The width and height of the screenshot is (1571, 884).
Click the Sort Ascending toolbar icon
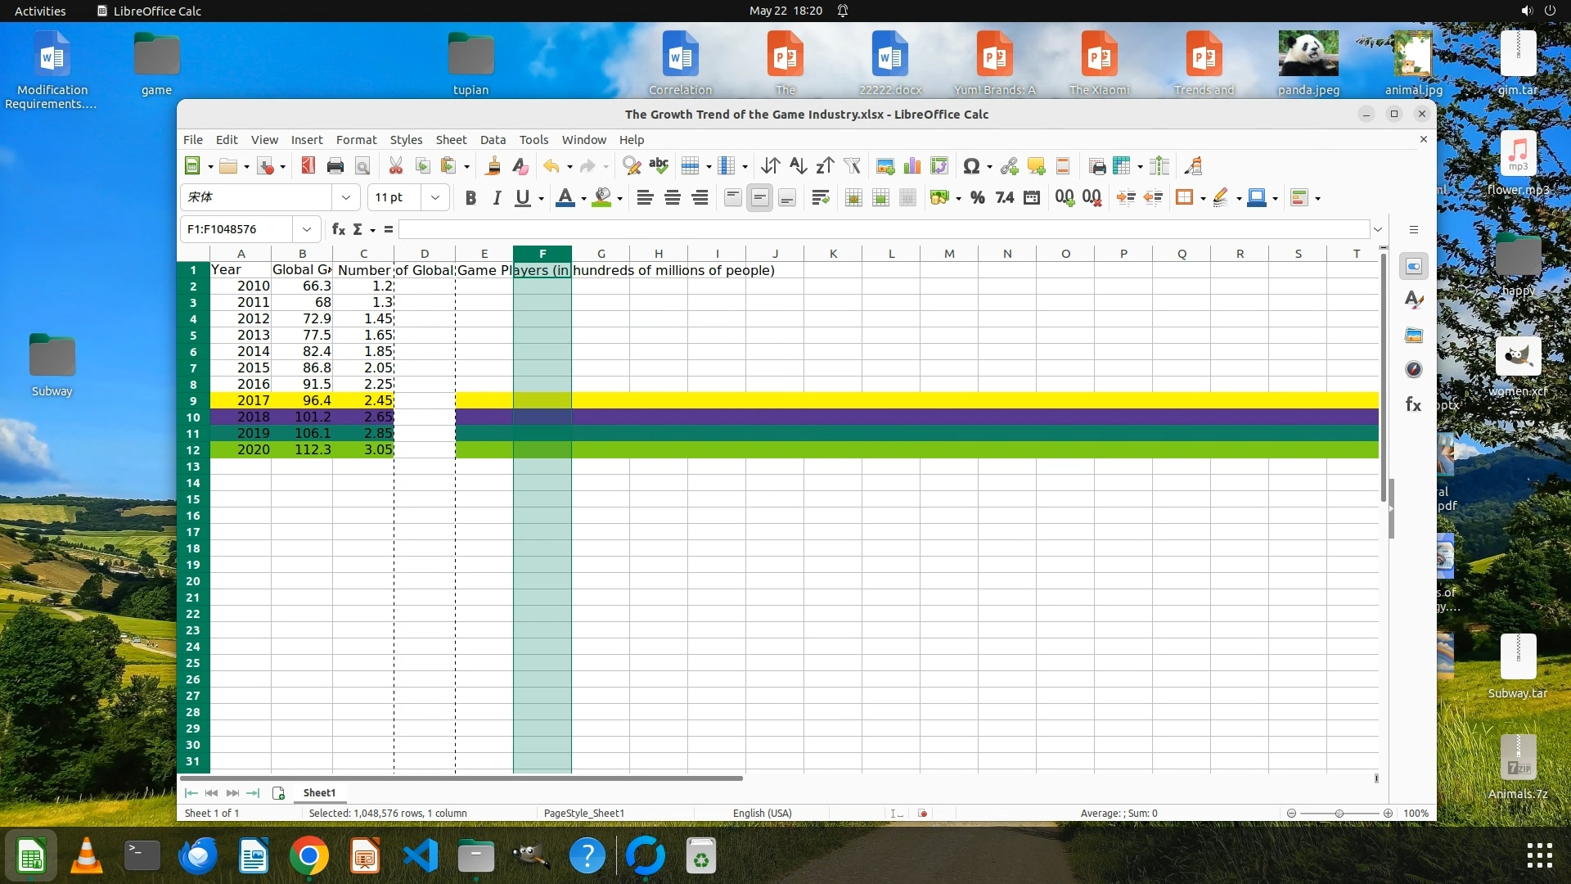coord(798,166)
